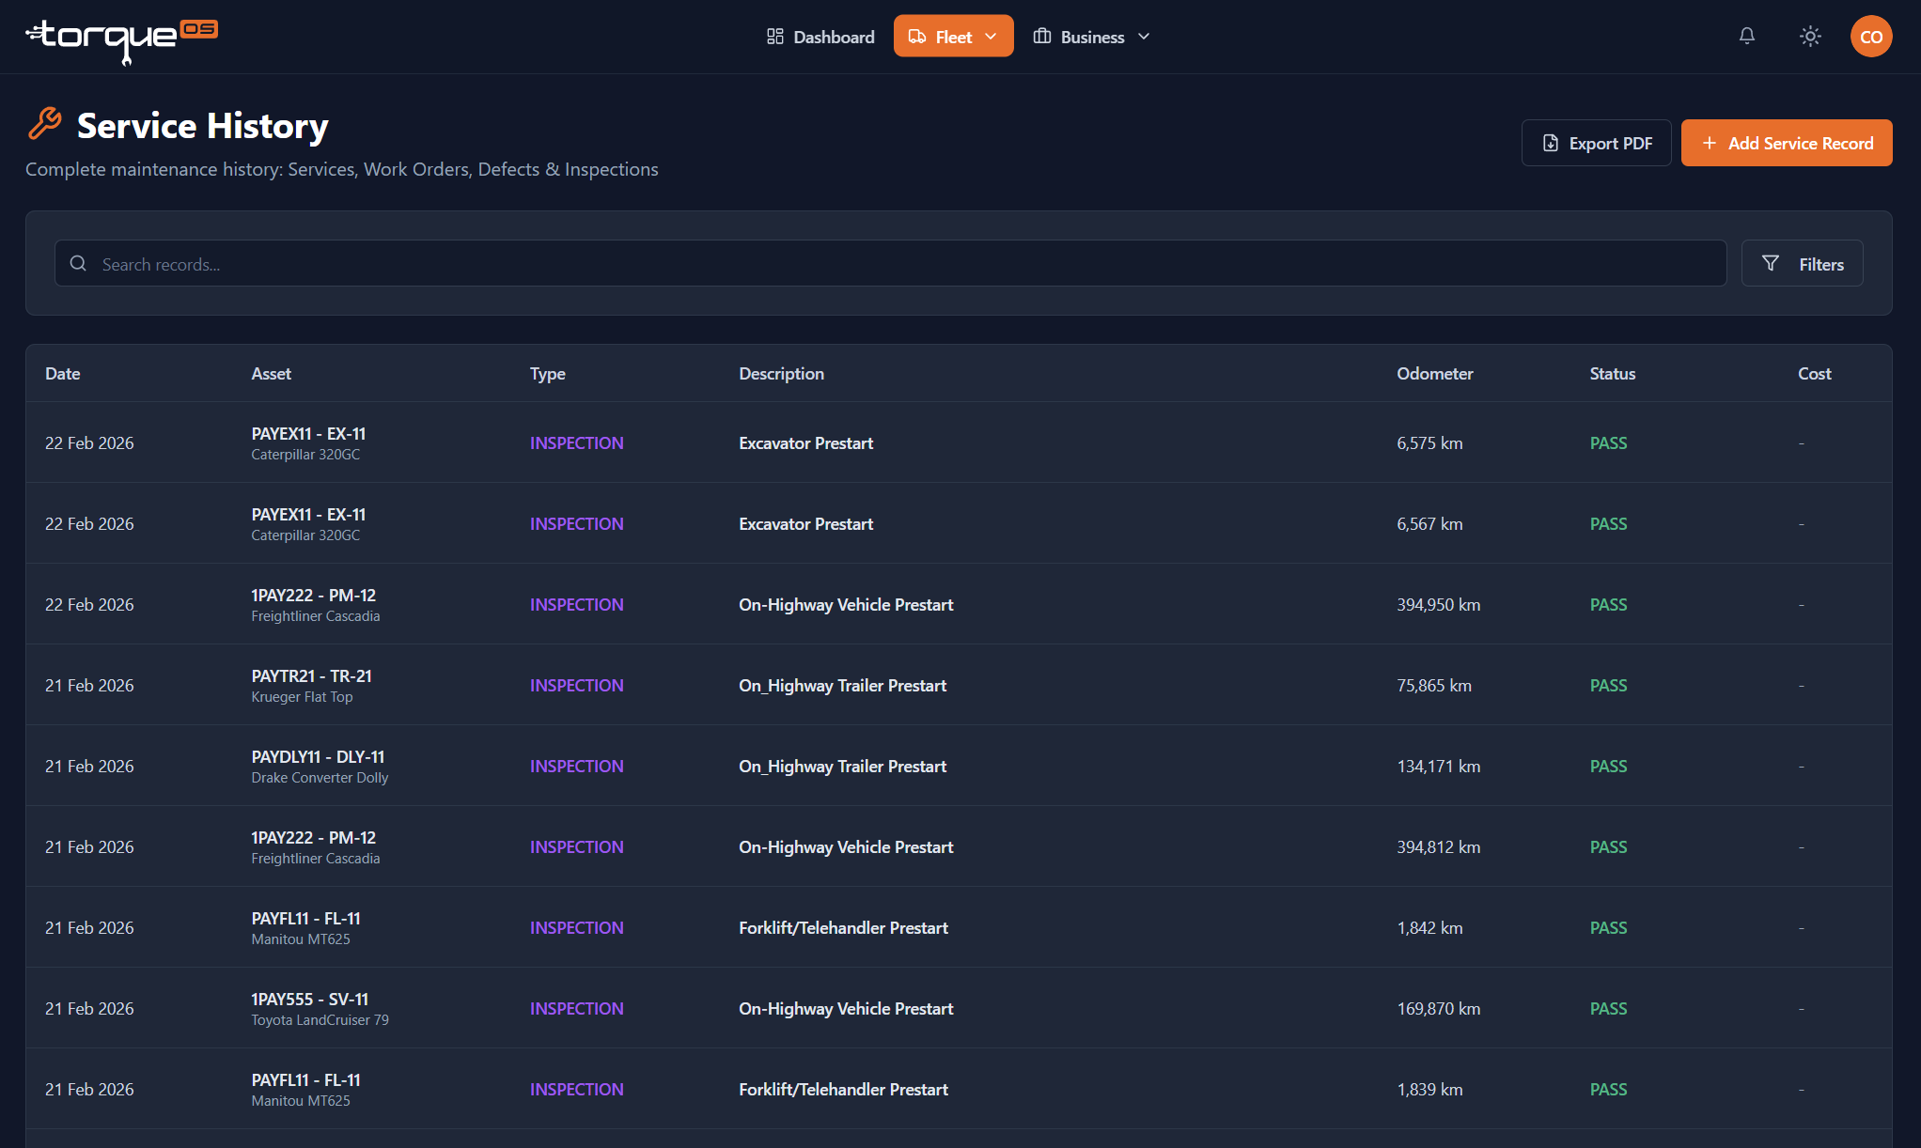This screenshot has height=1148, width=1921.
Task: Select the 1PAY555 - SV-11 record
Action: 959,1008
